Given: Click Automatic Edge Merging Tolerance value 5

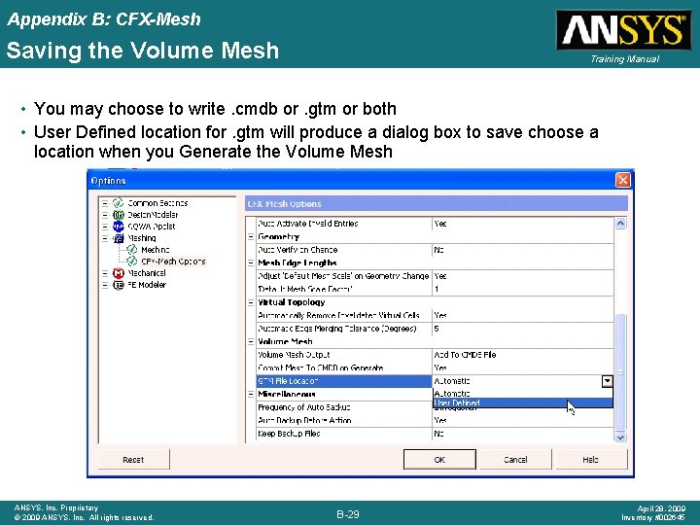Looking at the screenshot, I should coord(523,329).
